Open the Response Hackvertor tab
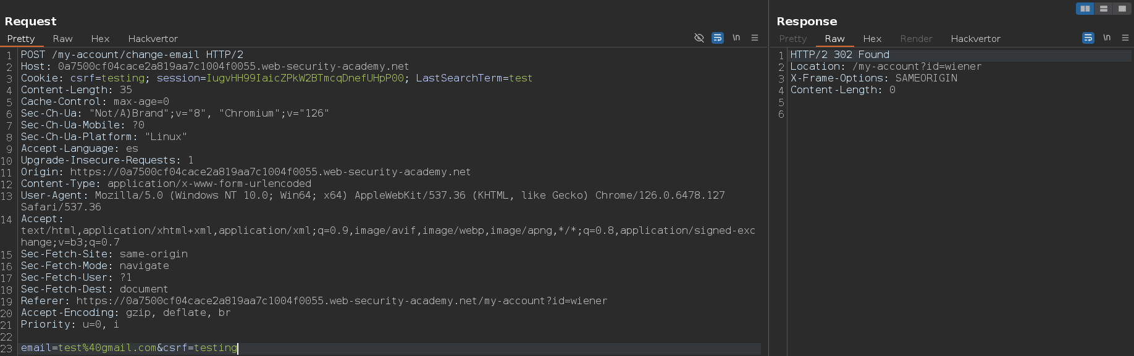1134x356 pixels. [x=975, y=39]
